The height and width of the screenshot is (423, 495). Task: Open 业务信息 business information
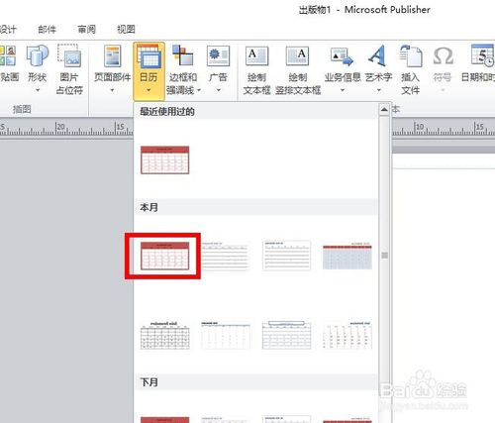pyautogui.click(x=343, y=69)
